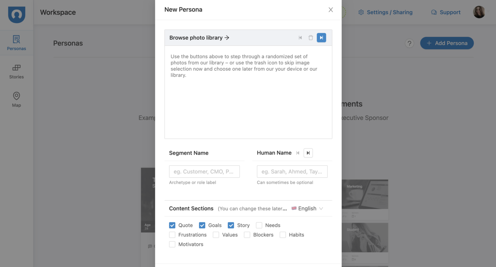
Task: Open Stories in the sidebar
Action: (16, 72)
